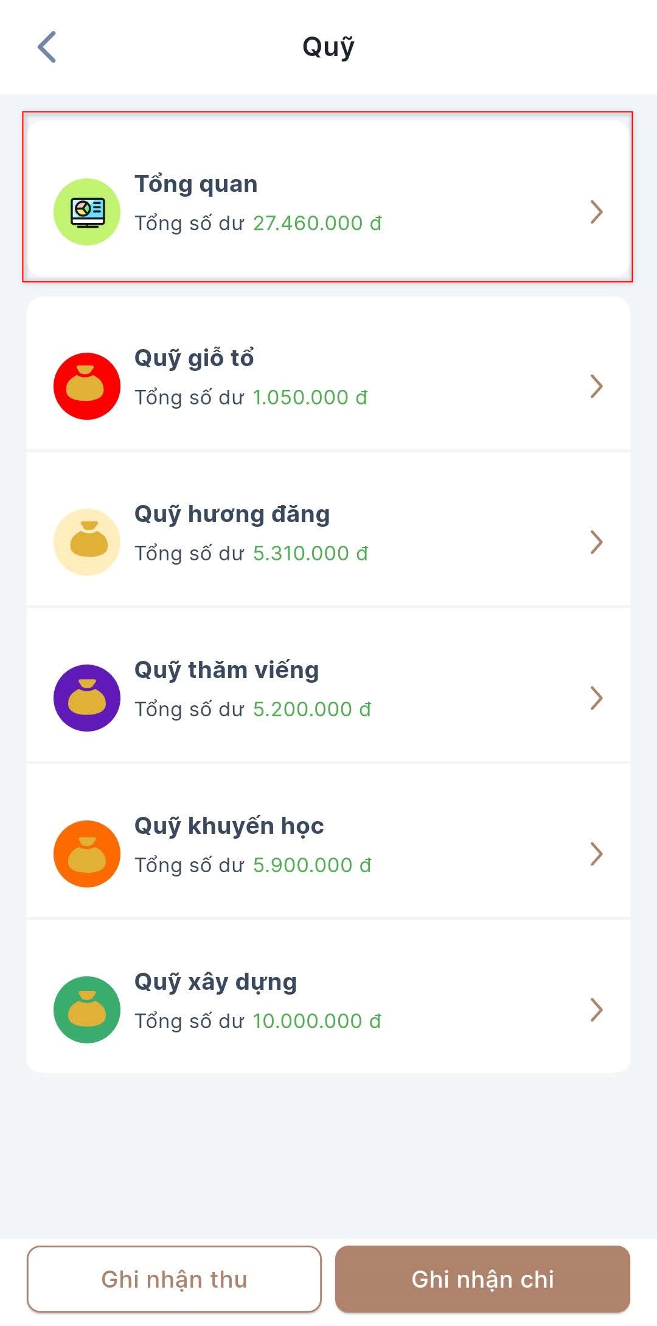The image size is (657, 1326).
Task: Expand Tổng quan with its chevron arrow
Action: (x=597, y=212)
